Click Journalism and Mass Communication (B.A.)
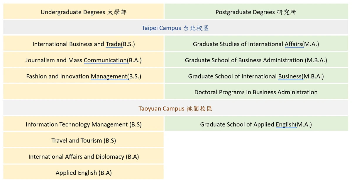 coord(84,60)
